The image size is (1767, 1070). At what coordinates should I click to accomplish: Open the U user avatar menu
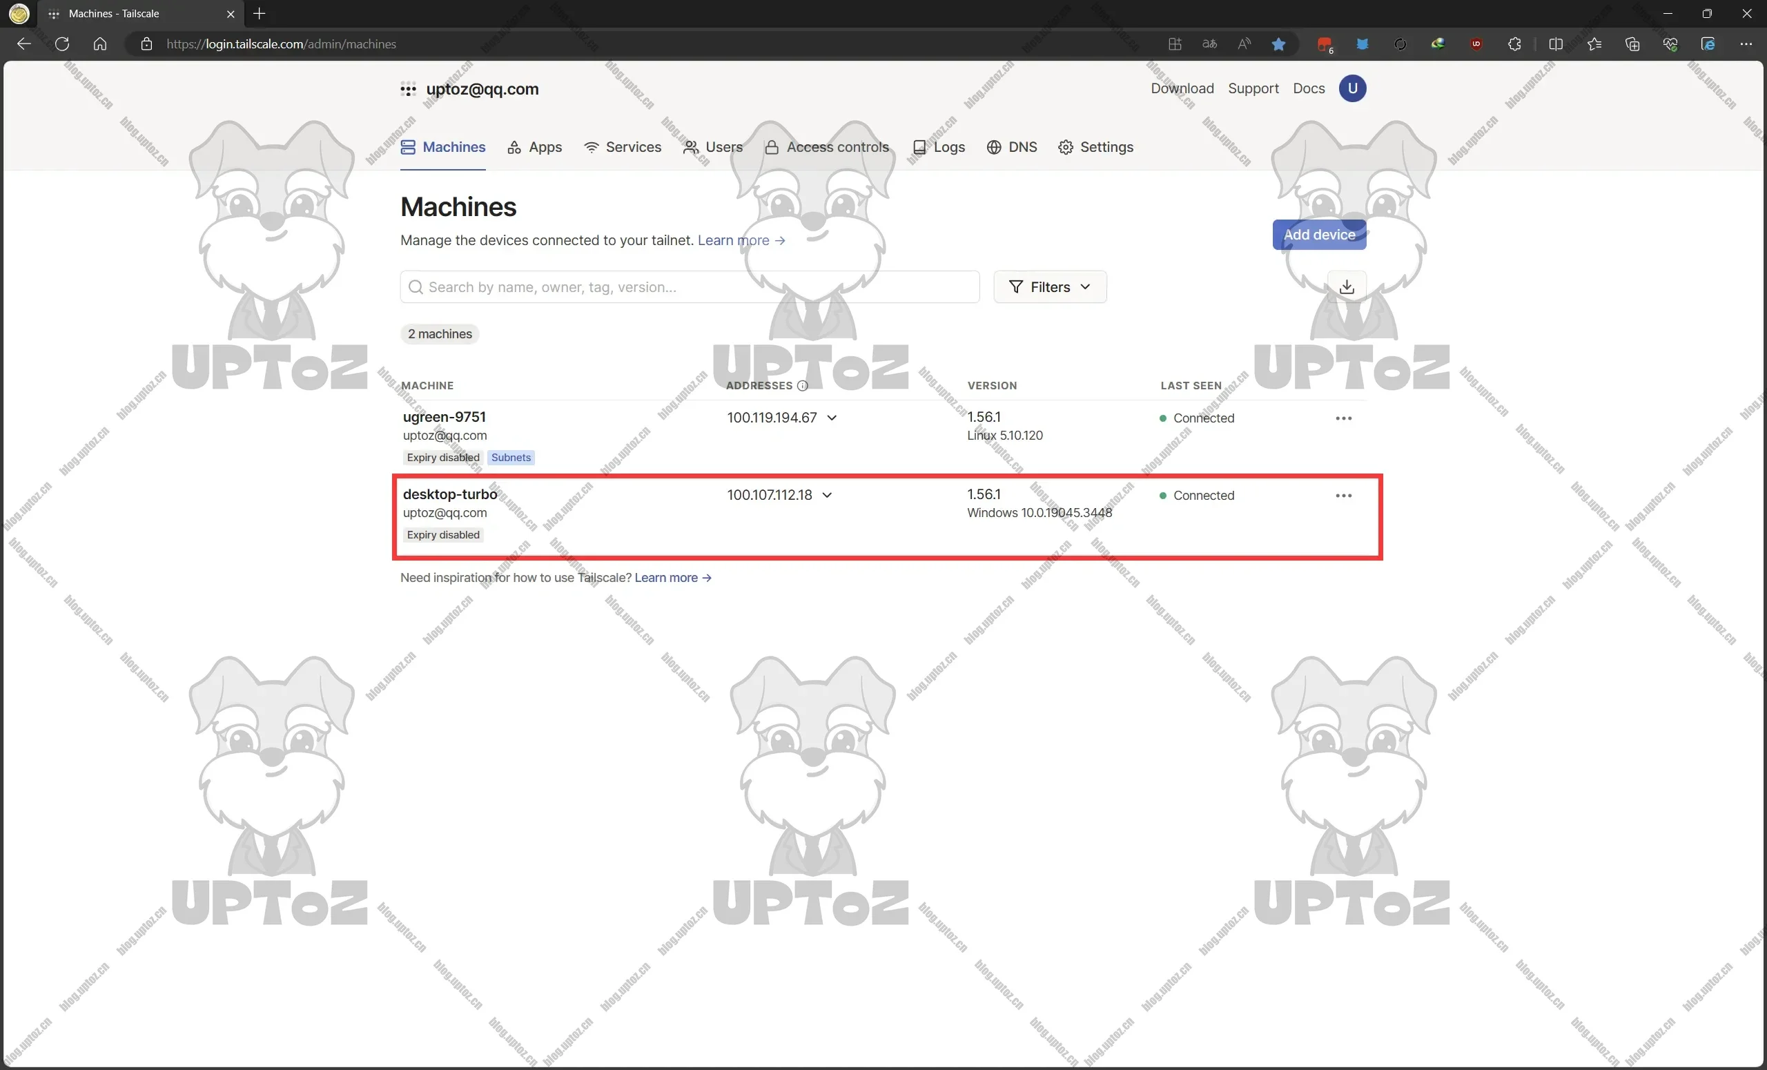1352,88
